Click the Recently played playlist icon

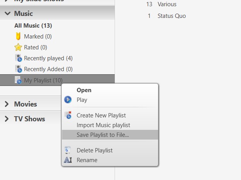(x=18, y=58)
